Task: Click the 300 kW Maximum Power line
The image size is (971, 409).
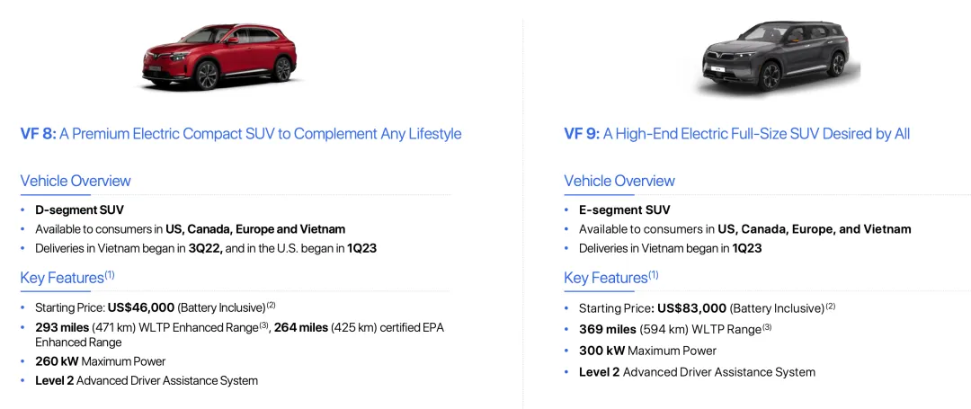Action: coord(647,351)
